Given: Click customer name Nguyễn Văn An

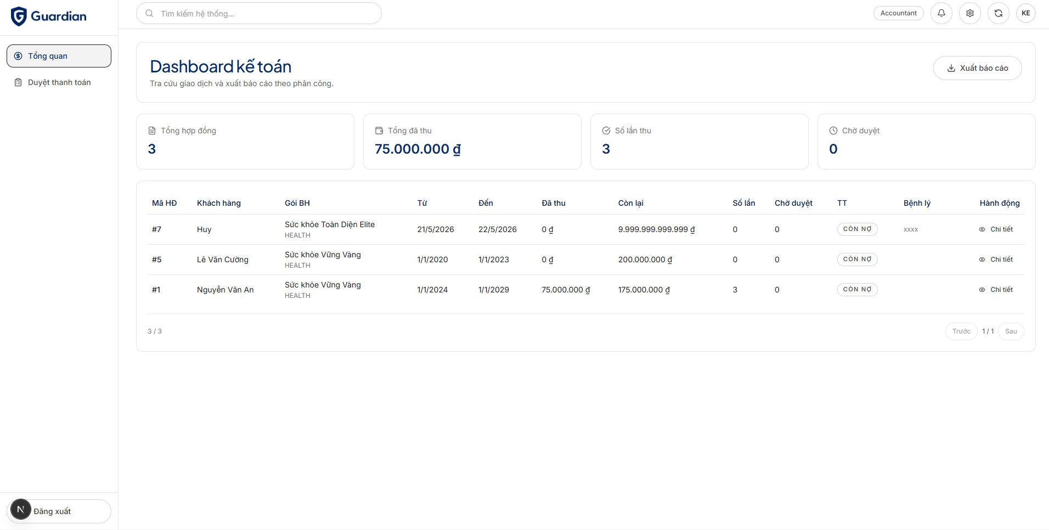Looking at the screenshot, I should pyautogui.click(x=225, y=290).
